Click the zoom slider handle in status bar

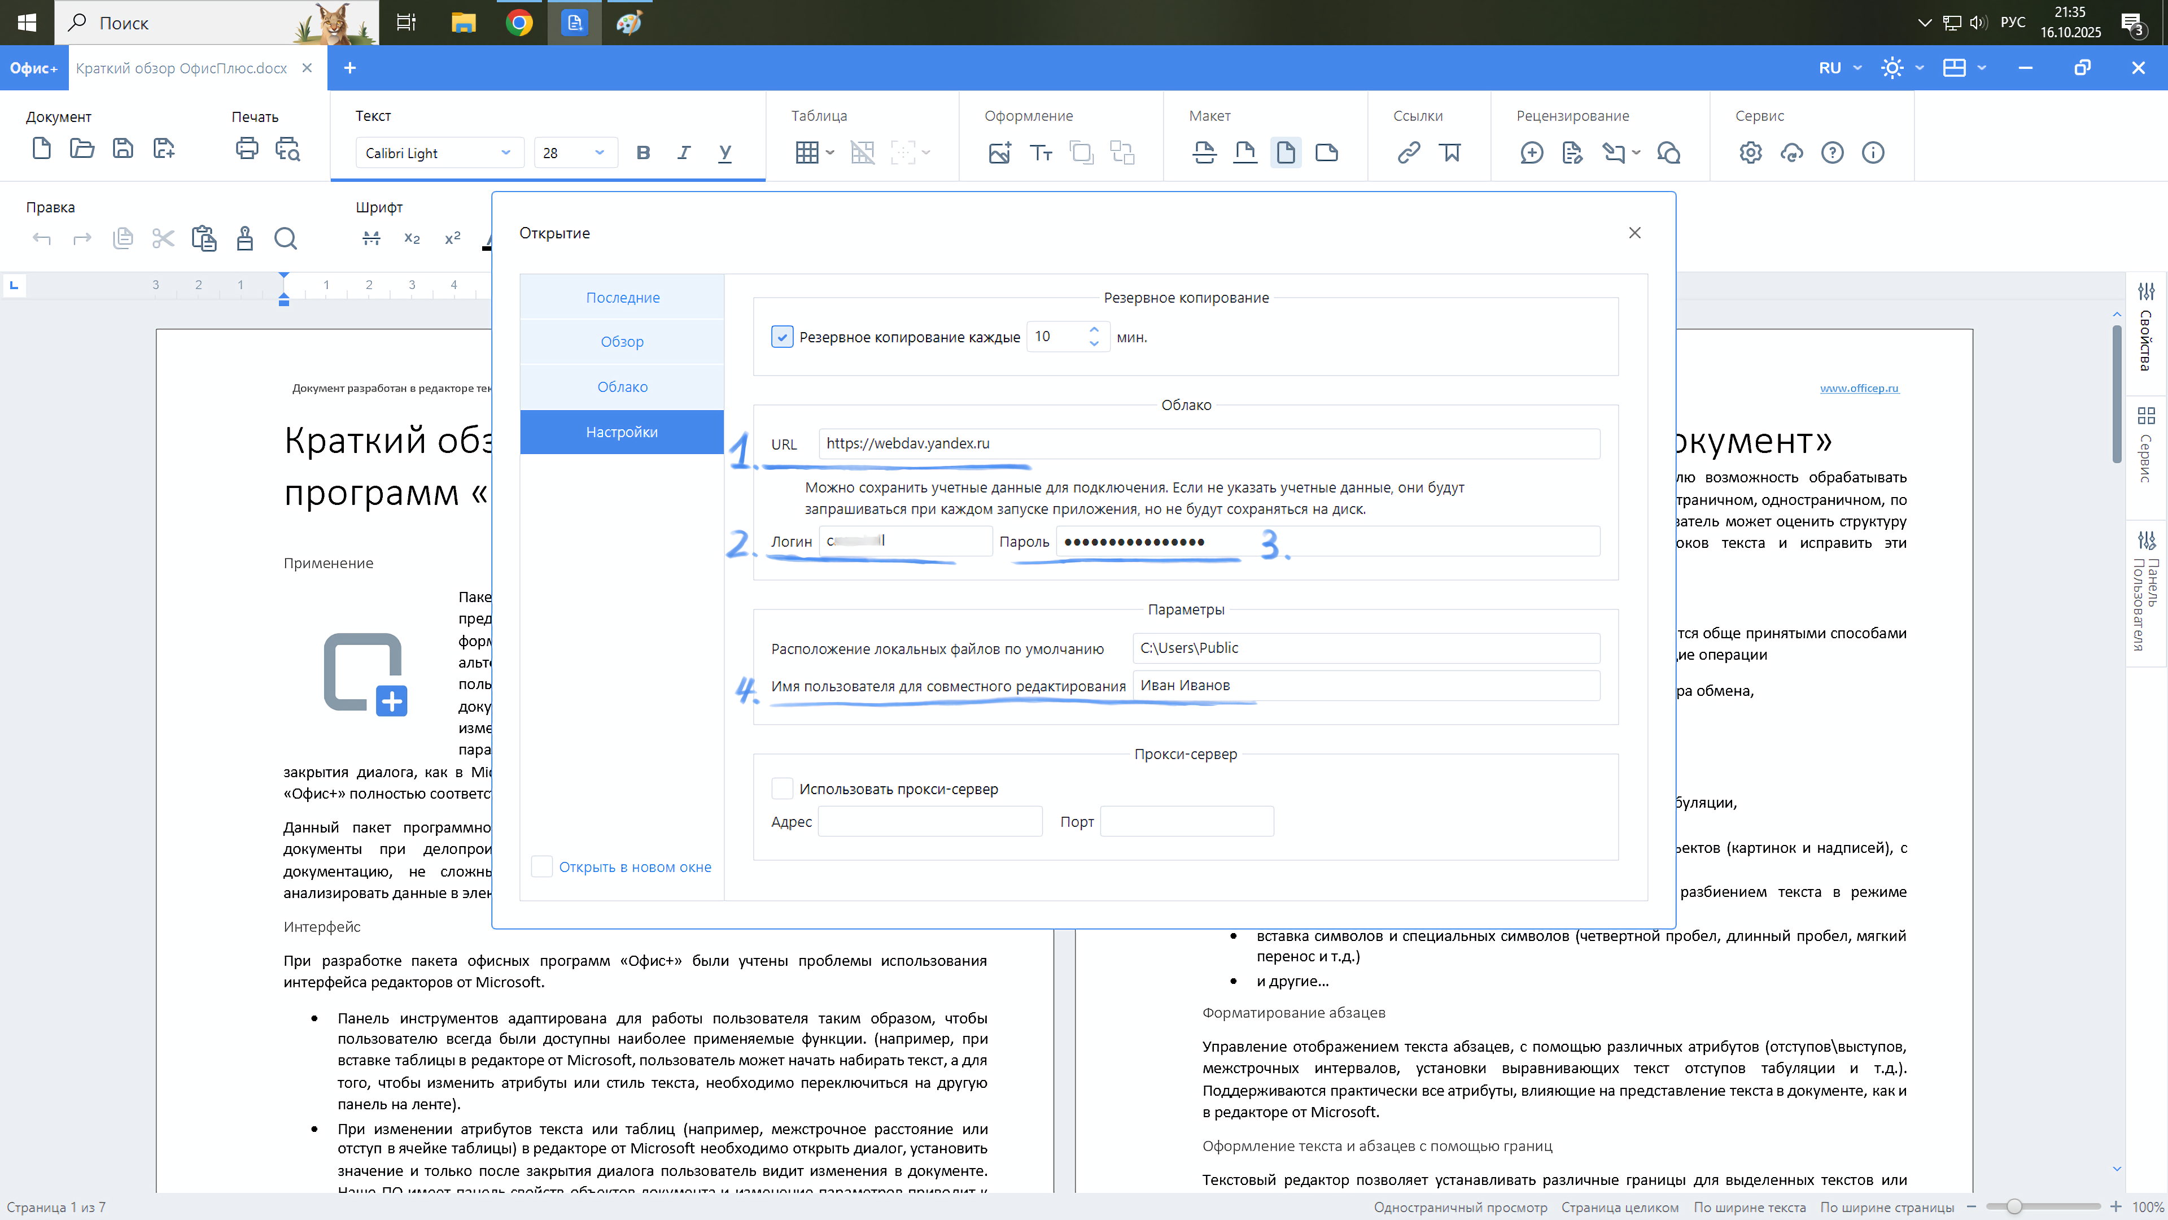click(2013, 1208)
